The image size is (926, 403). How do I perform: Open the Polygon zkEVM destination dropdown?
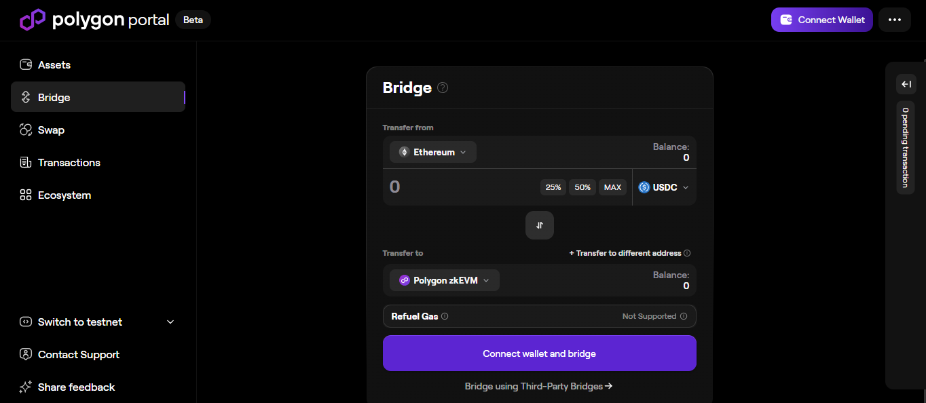click(x=445, y=280)
